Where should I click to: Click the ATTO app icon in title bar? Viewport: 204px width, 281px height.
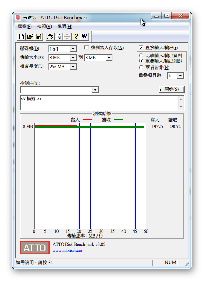[x=18, y=17]
